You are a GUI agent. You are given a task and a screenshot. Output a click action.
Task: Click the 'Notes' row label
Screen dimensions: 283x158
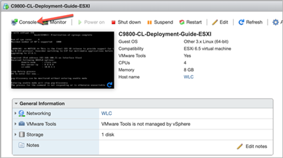(32, 145)
